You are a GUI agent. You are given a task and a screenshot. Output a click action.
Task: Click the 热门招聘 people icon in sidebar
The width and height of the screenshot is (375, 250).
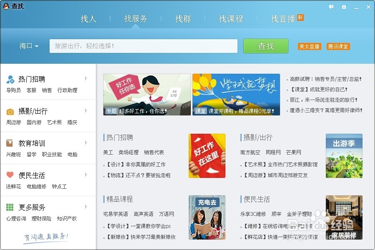[x=10, y=79]
